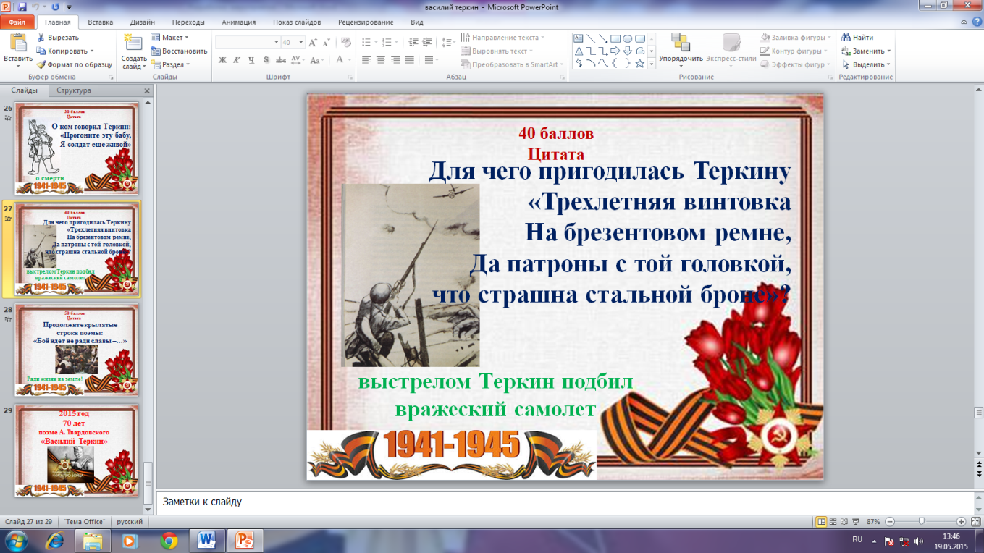Center text in paragraph group
Image resolution: width=984 pixels, height=553 pixels.
(381, 60)
